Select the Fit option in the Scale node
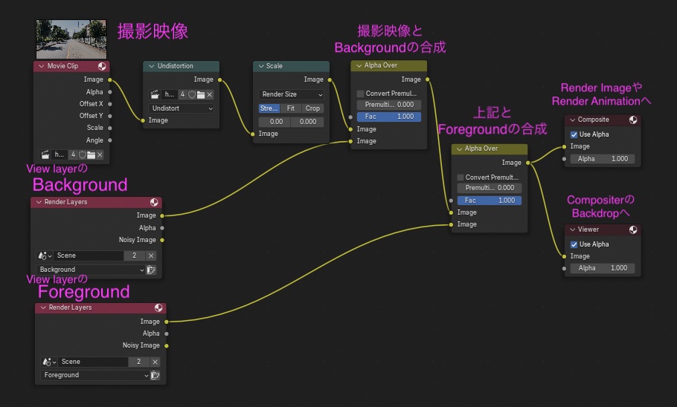Viewport: 677px width, 407px height. point(291,108)
